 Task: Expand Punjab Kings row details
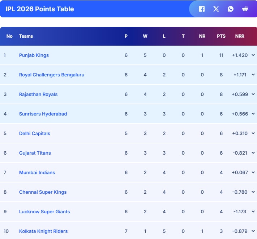(x=253, y=55)
